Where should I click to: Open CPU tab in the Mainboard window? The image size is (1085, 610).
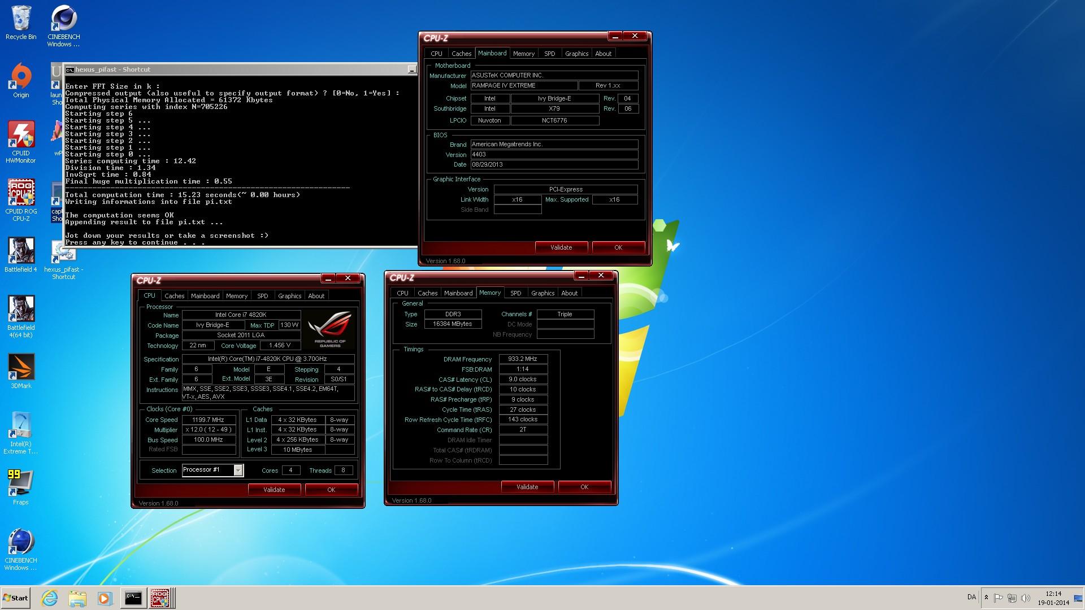pos(436,54)
